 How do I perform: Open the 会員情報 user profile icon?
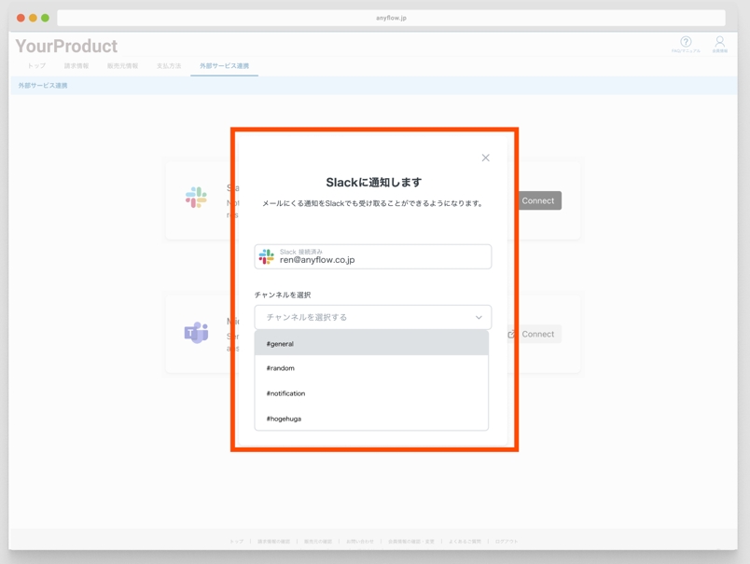coord(719,43)
